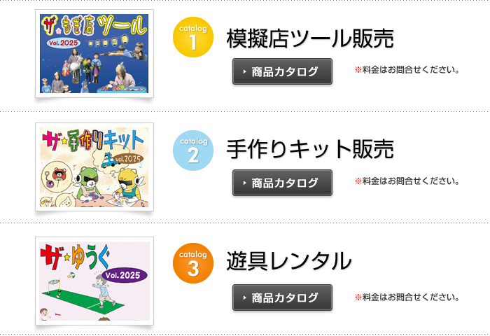This screenshot has height=336, width=490.
Task: Open the ザ・ゆうぐ cover thumbnail
Action: pyautogui.click(x=94, y=281)
